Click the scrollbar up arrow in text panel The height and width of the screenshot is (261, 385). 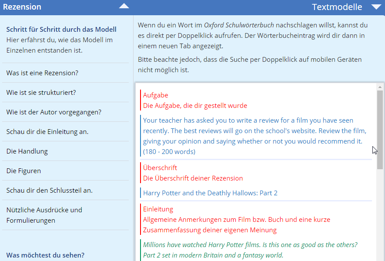pyautogui.click(x=380, y=86)
